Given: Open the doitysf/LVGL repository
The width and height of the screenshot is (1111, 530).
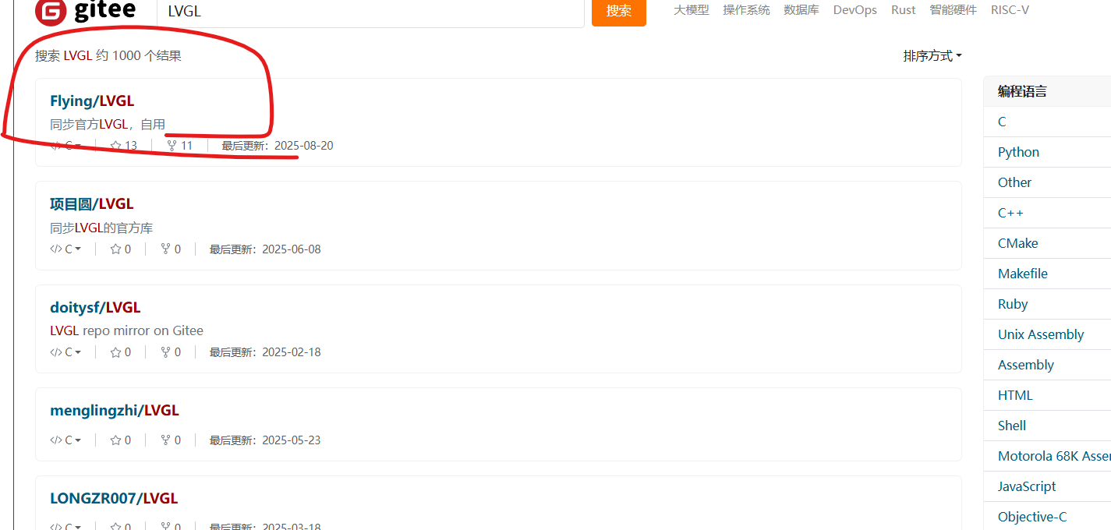Looking at the screenshot, I should (x=95, y=307).
